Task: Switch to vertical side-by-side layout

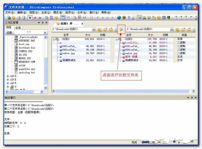Action: [x=63, y=18]
